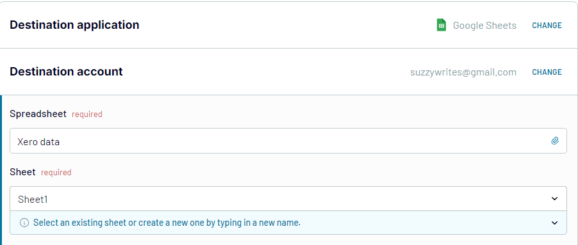Click the Sheet field label
The image size is (578, 245).
pos(23,172)
